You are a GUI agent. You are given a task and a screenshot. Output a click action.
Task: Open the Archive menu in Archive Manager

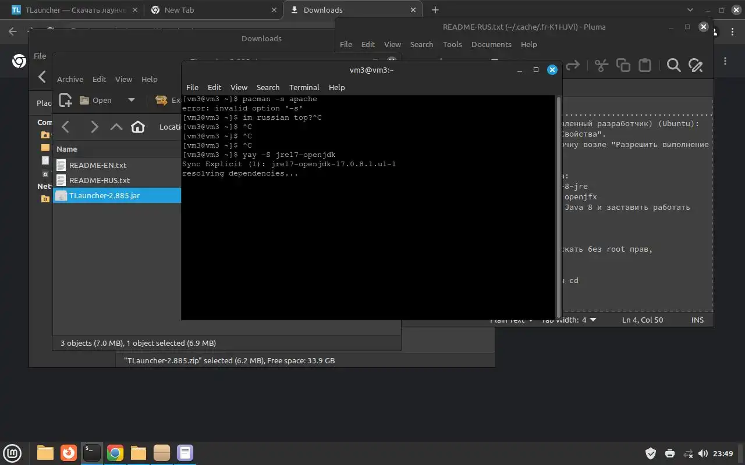70,79
